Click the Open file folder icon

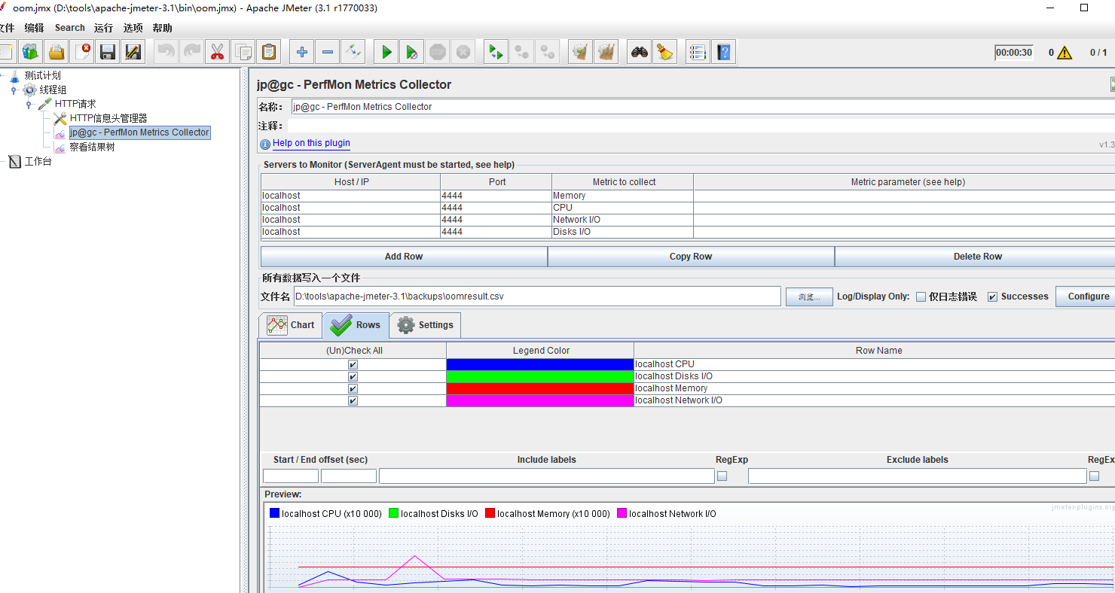pyautogui.click(x=57, y=52)
